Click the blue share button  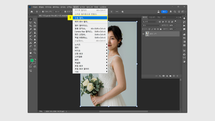[164, 12]
